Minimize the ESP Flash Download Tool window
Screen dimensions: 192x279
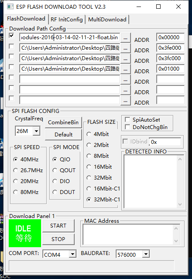point(139,7)
